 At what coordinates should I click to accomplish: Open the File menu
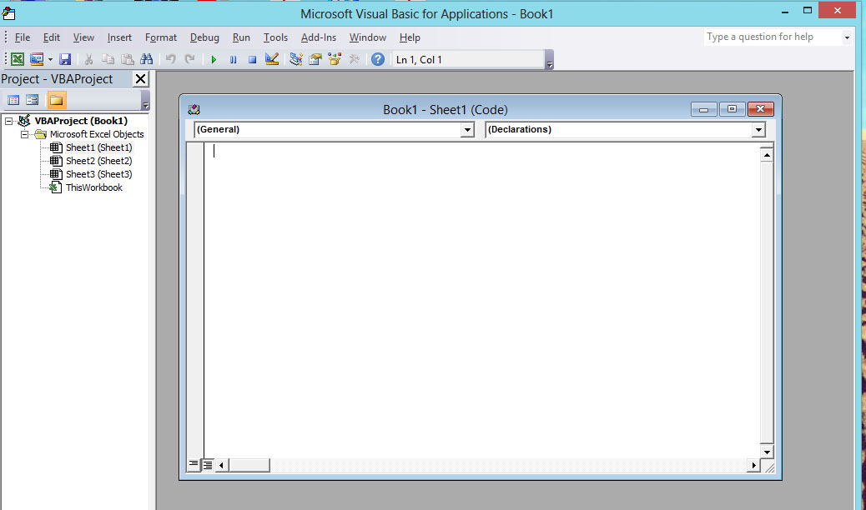pos(23,37)
